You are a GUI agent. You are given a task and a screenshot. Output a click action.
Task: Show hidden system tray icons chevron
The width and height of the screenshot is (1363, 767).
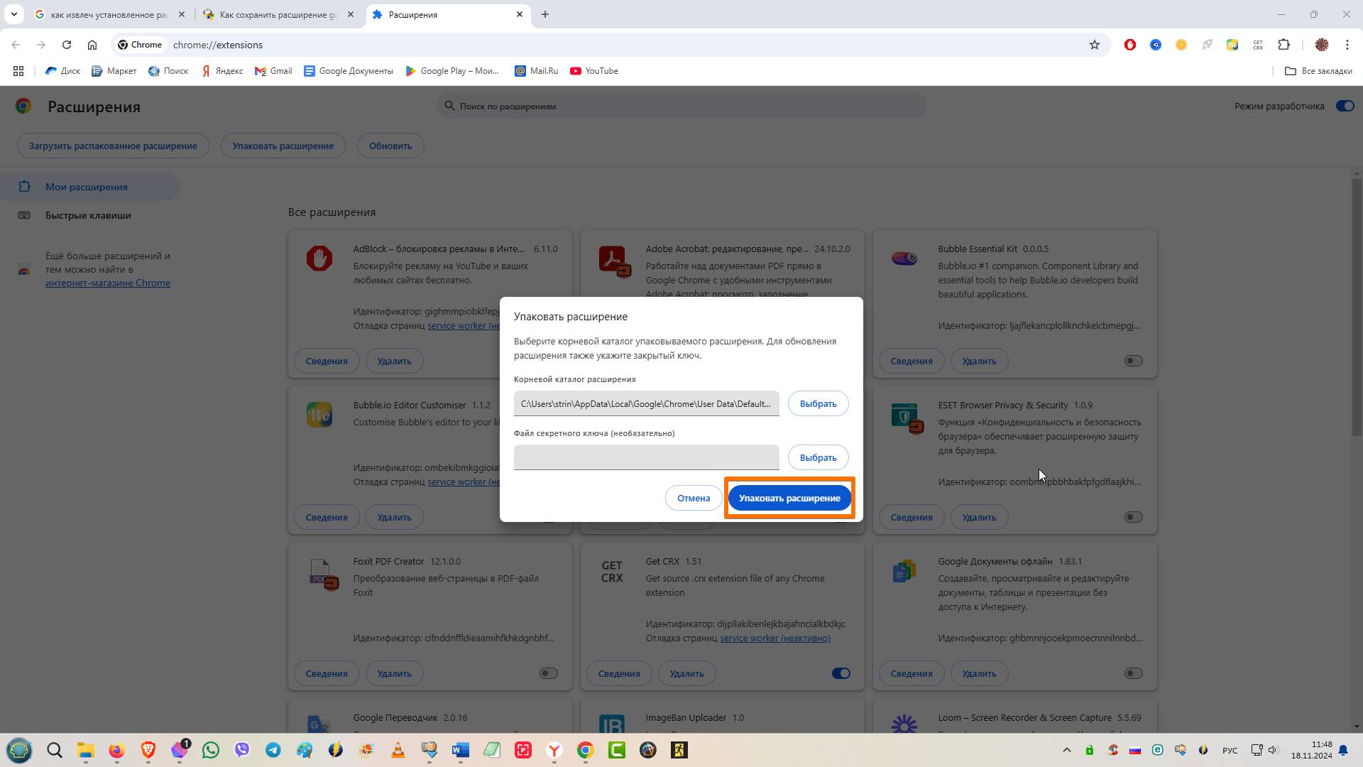1066,750
